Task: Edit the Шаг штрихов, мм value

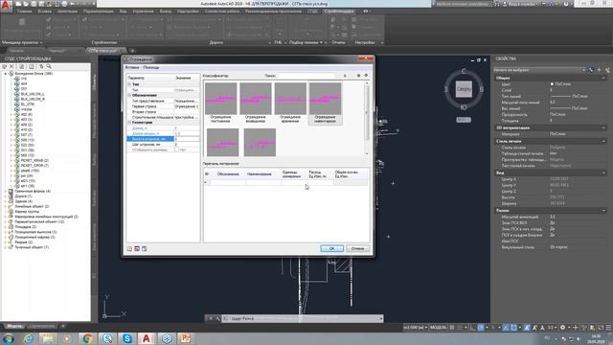Action: [x=187, y=145]
